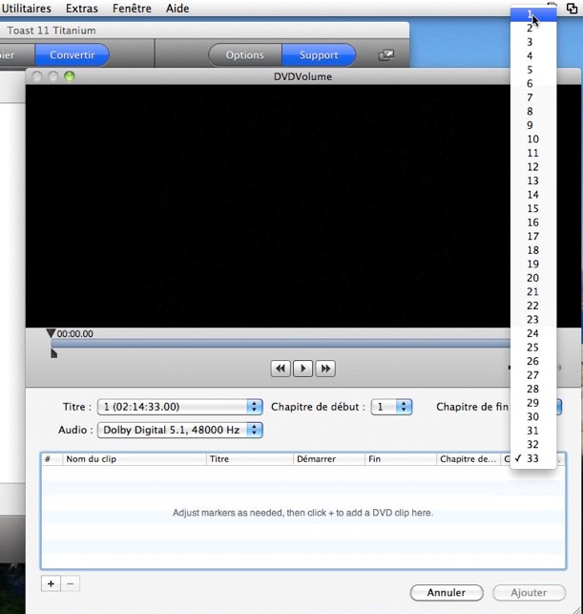Image resolution: width=583 pixels, height=614 pixels.
Task: Click the playhead marker at 00:00.00
Action: pyautogui.click(x=51, y=333)
